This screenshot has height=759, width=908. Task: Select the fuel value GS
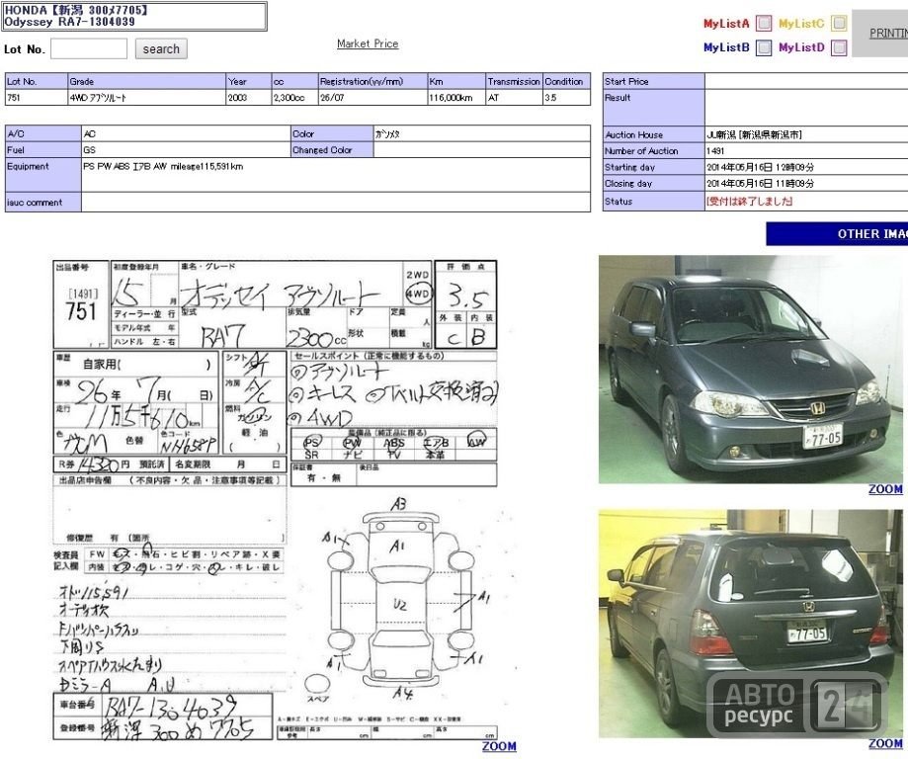tap(89, 150)
